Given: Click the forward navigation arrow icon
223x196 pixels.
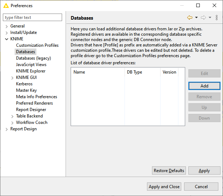Looking at the screenshot, I should point(203,17).
